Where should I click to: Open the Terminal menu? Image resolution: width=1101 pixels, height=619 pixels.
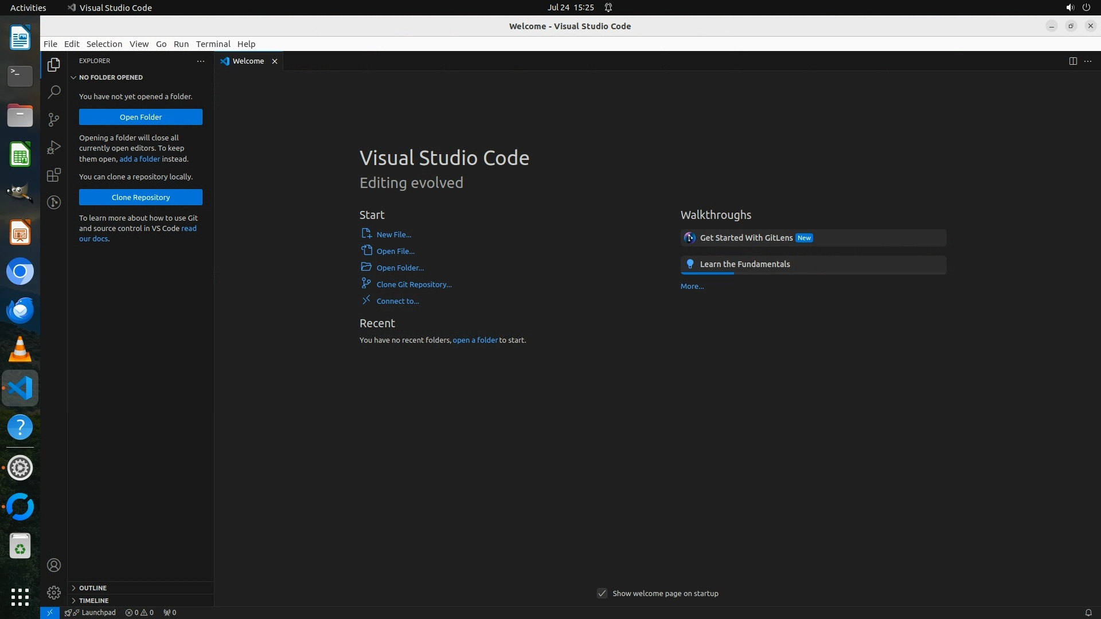pyautogui.click(x=213, y=44)
